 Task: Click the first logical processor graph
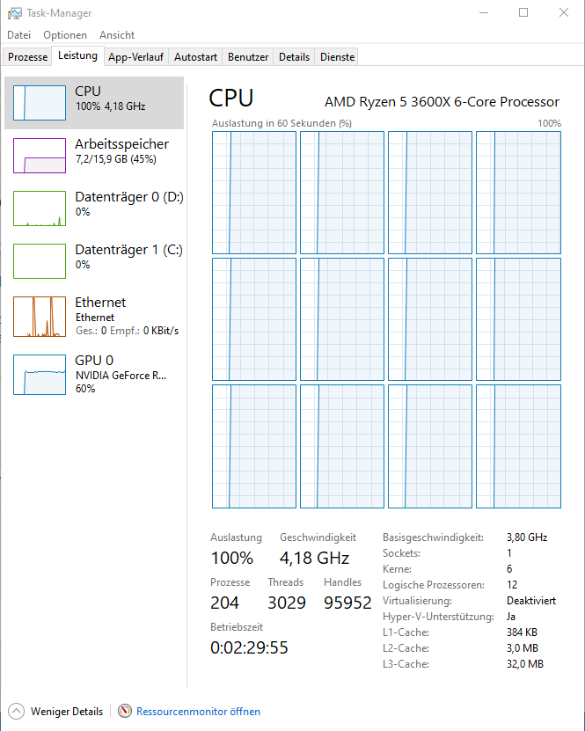point(254,193)
